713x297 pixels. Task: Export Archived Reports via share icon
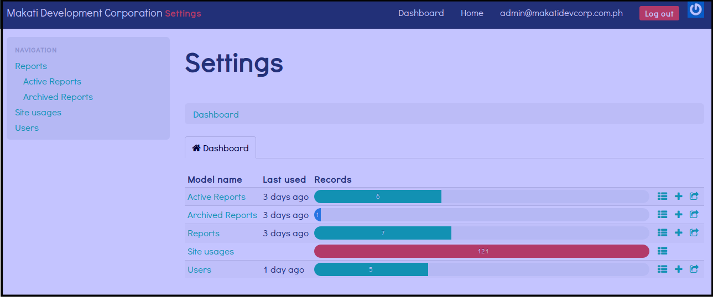point(694,214)
